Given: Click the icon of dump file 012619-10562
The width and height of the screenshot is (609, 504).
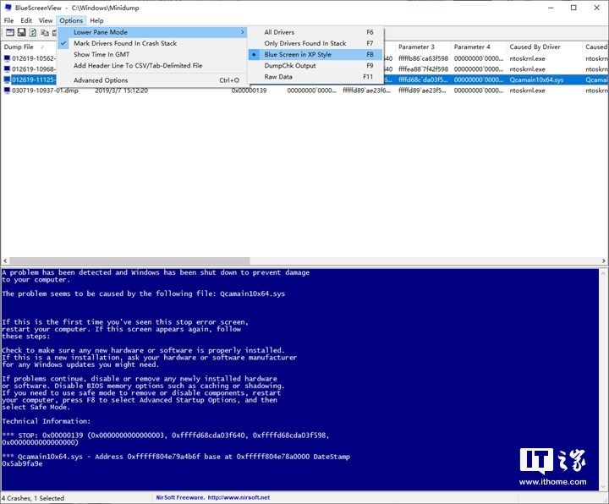Looking at the screenshot, I should 7,58.
